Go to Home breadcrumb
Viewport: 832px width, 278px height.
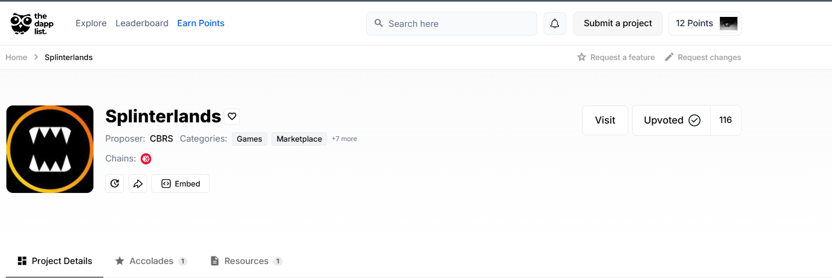pos(16,57)
